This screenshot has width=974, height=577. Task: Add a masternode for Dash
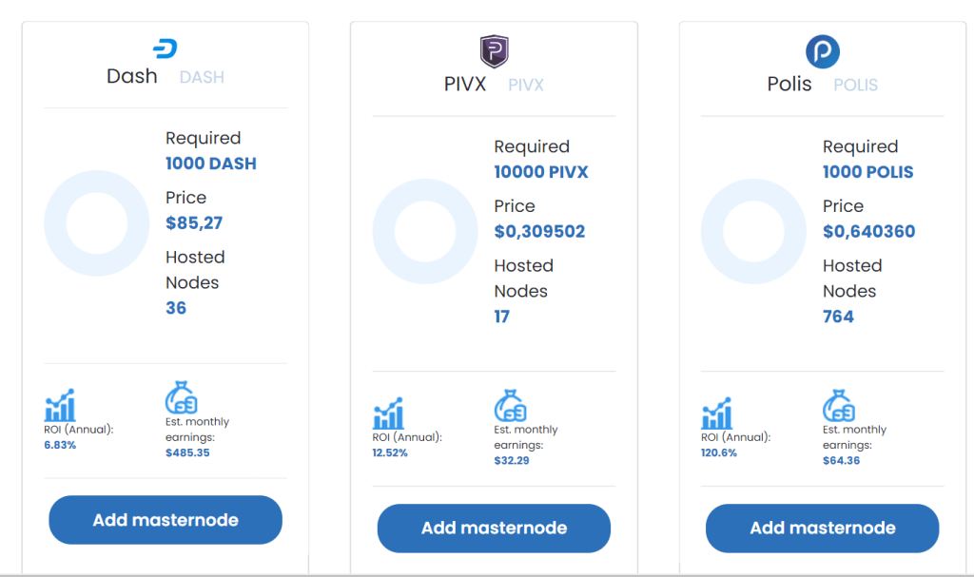click(x=166, y=520)
